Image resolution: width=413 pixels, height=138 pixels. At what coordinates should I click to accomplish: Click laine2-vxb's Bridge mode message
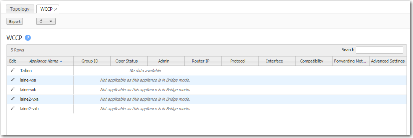coord(145,109)
